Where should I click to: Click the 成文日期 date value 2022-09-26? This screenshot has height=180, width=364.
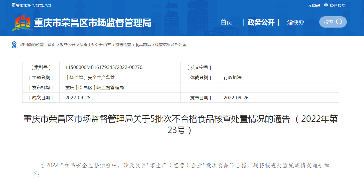pyautogui.click(x=78, y=98)
